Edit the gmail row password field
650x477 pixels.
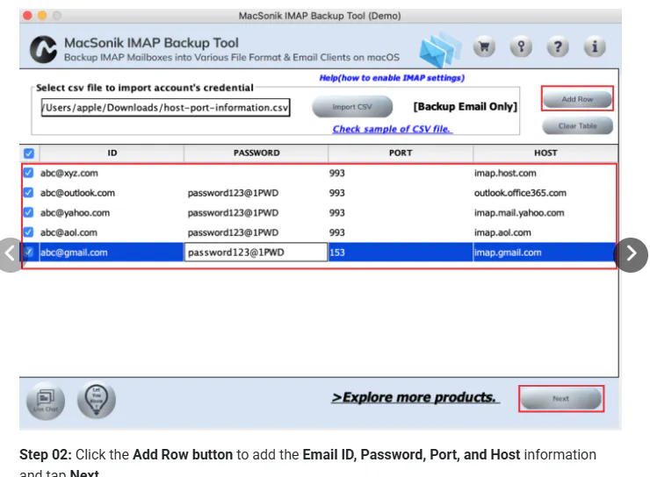[x=256, y=253]
